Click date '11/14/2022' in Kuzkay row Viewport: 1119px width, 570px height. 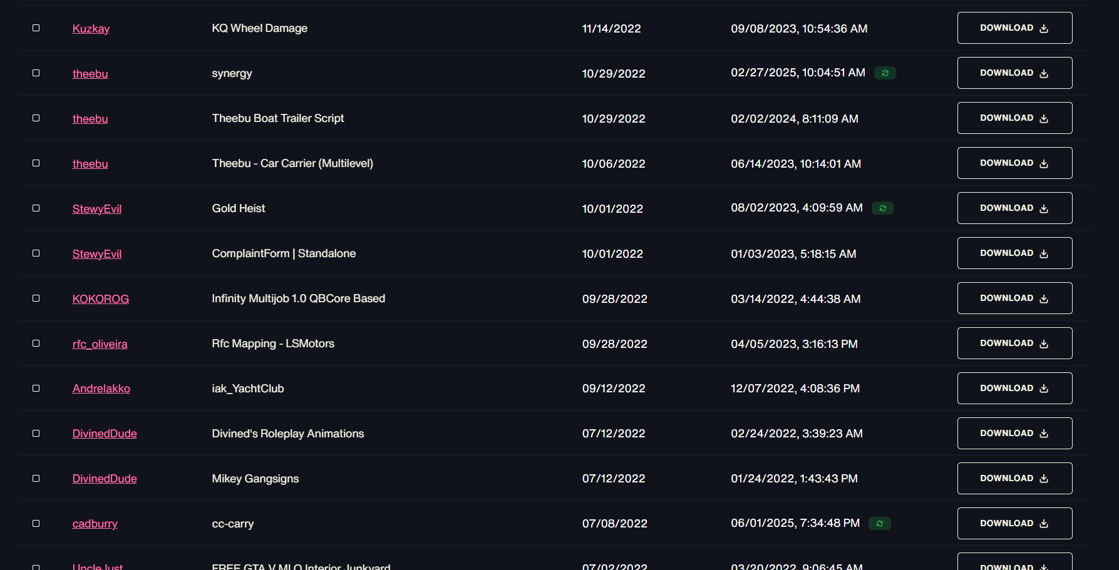click(612, 29)
